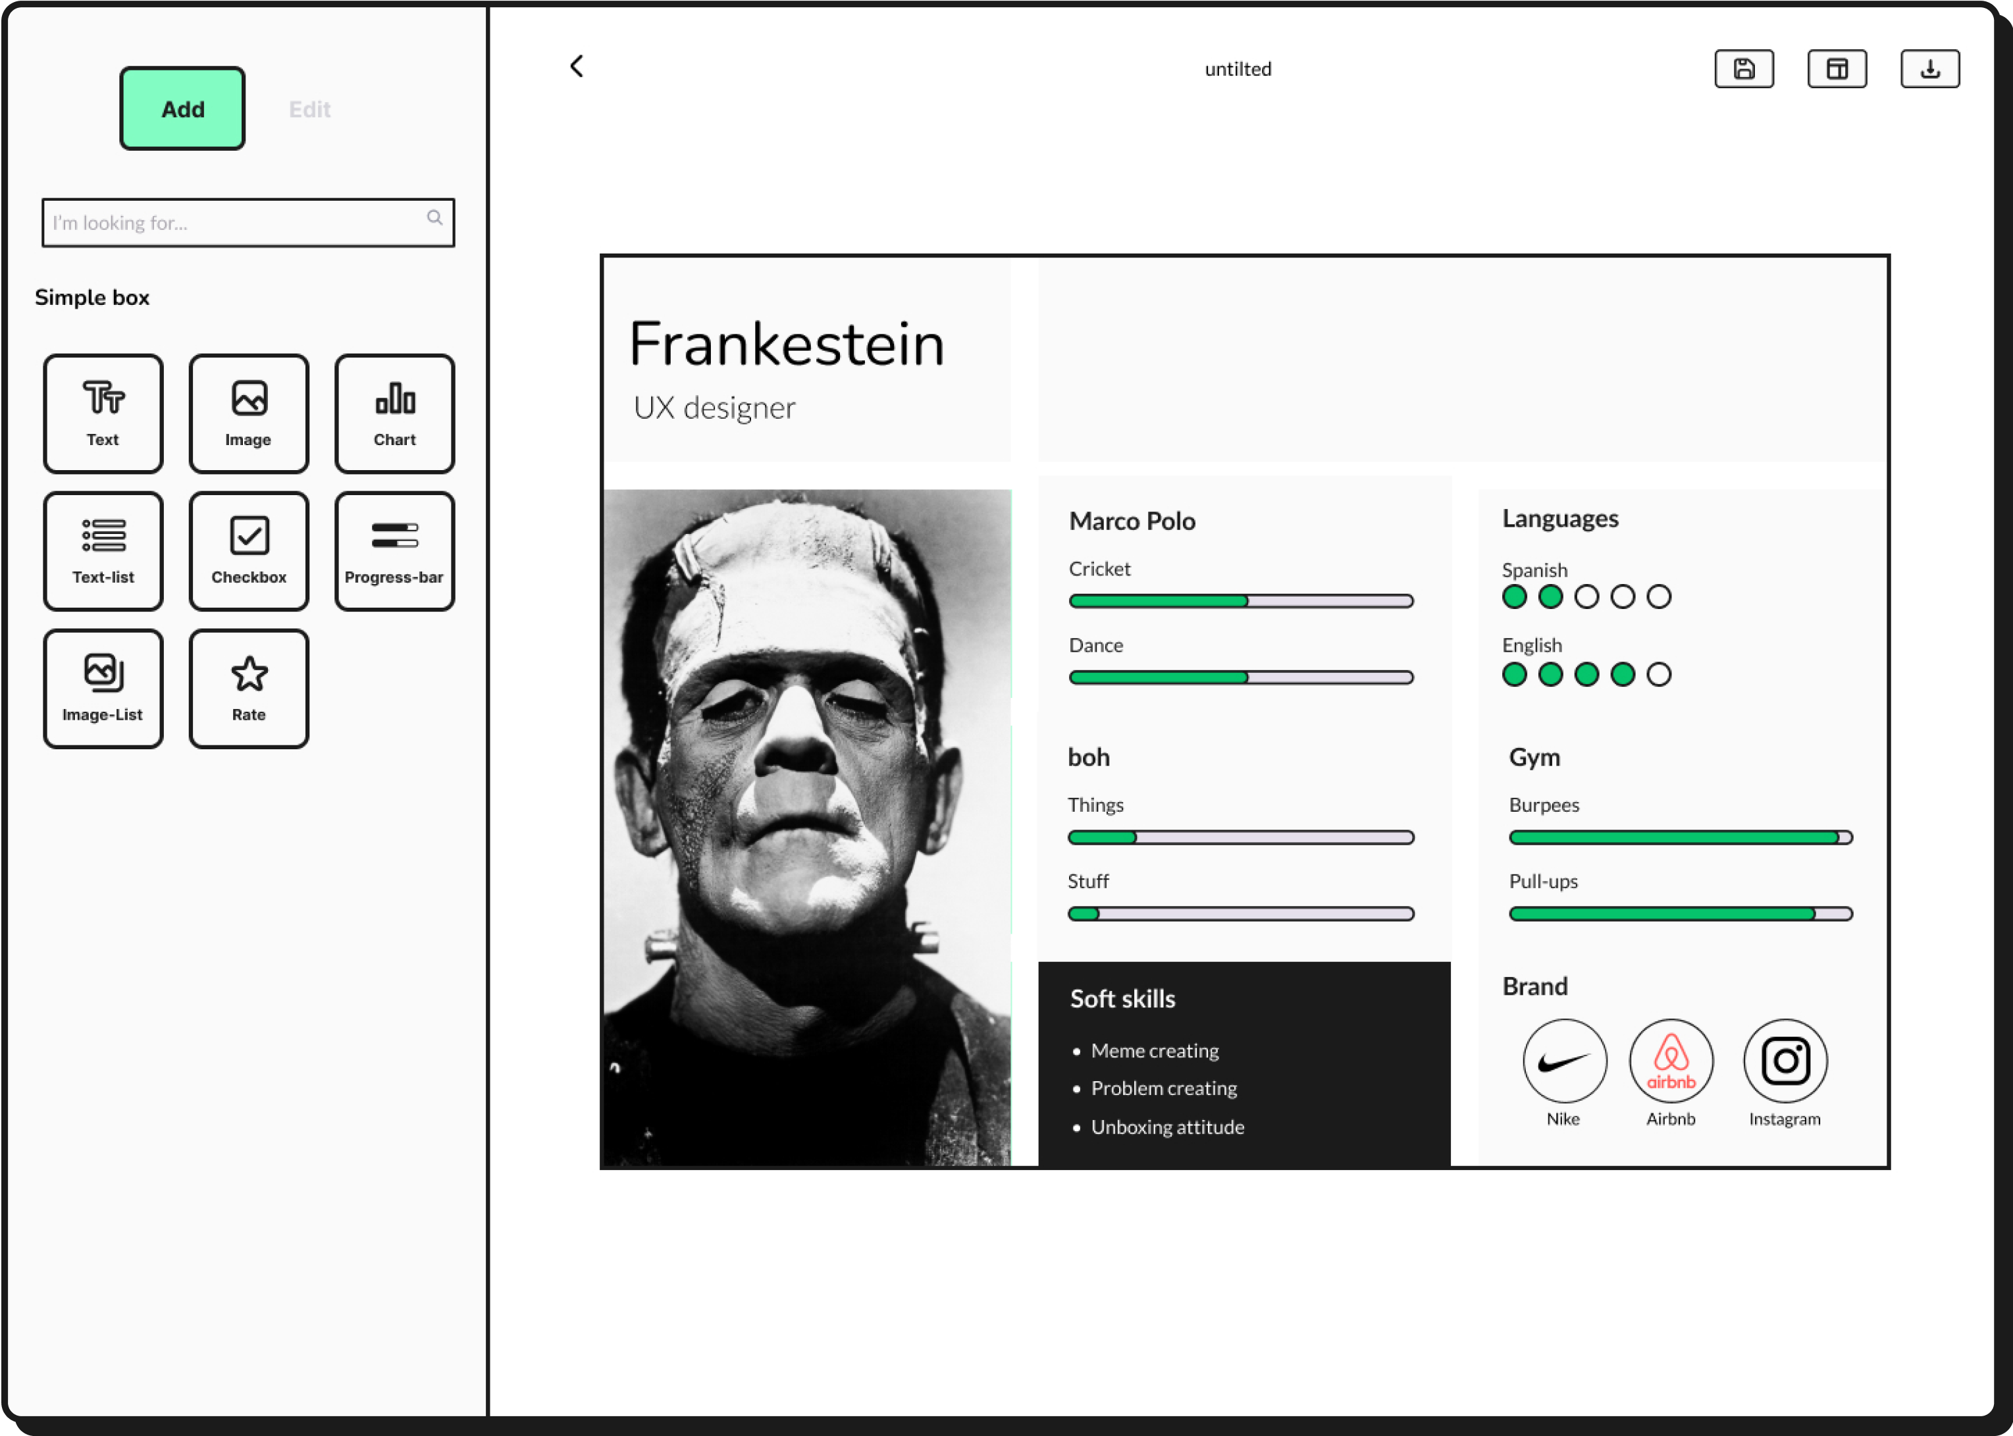Viewport: 2013px width, 1436px height.
Task: Click the Spanish language label
Action: (1534, 570)
